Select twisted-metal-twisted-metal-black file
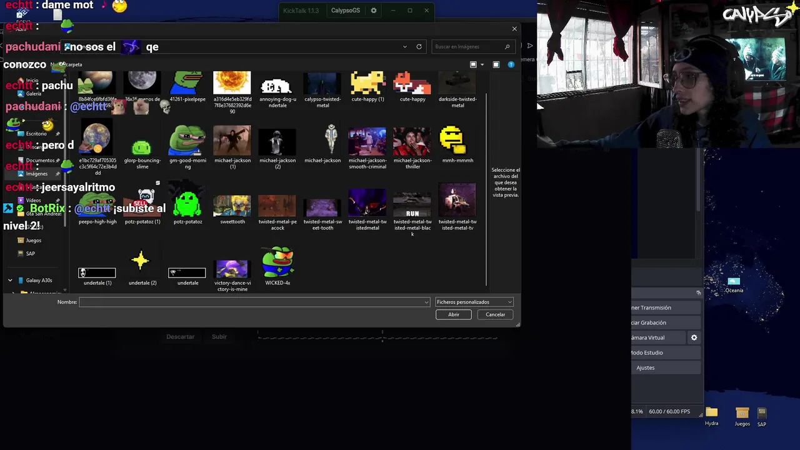 pyautogui.click(x=412, y=213)
